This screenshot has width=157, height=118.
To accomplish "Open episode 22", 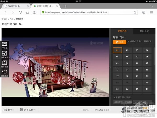I will 127,83.
